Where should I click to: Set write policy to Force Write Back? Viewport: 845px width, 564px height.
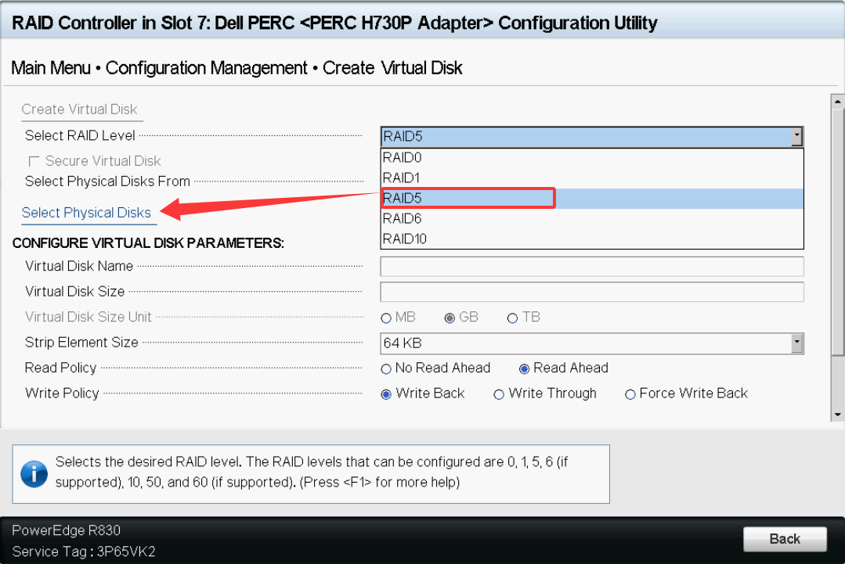click(x=630, y=394)
